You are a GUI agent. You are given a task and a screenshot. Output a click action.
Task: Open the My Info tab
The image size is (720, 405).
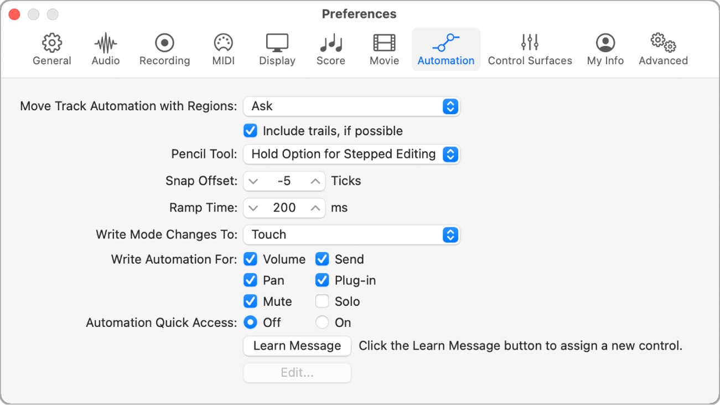605,49
